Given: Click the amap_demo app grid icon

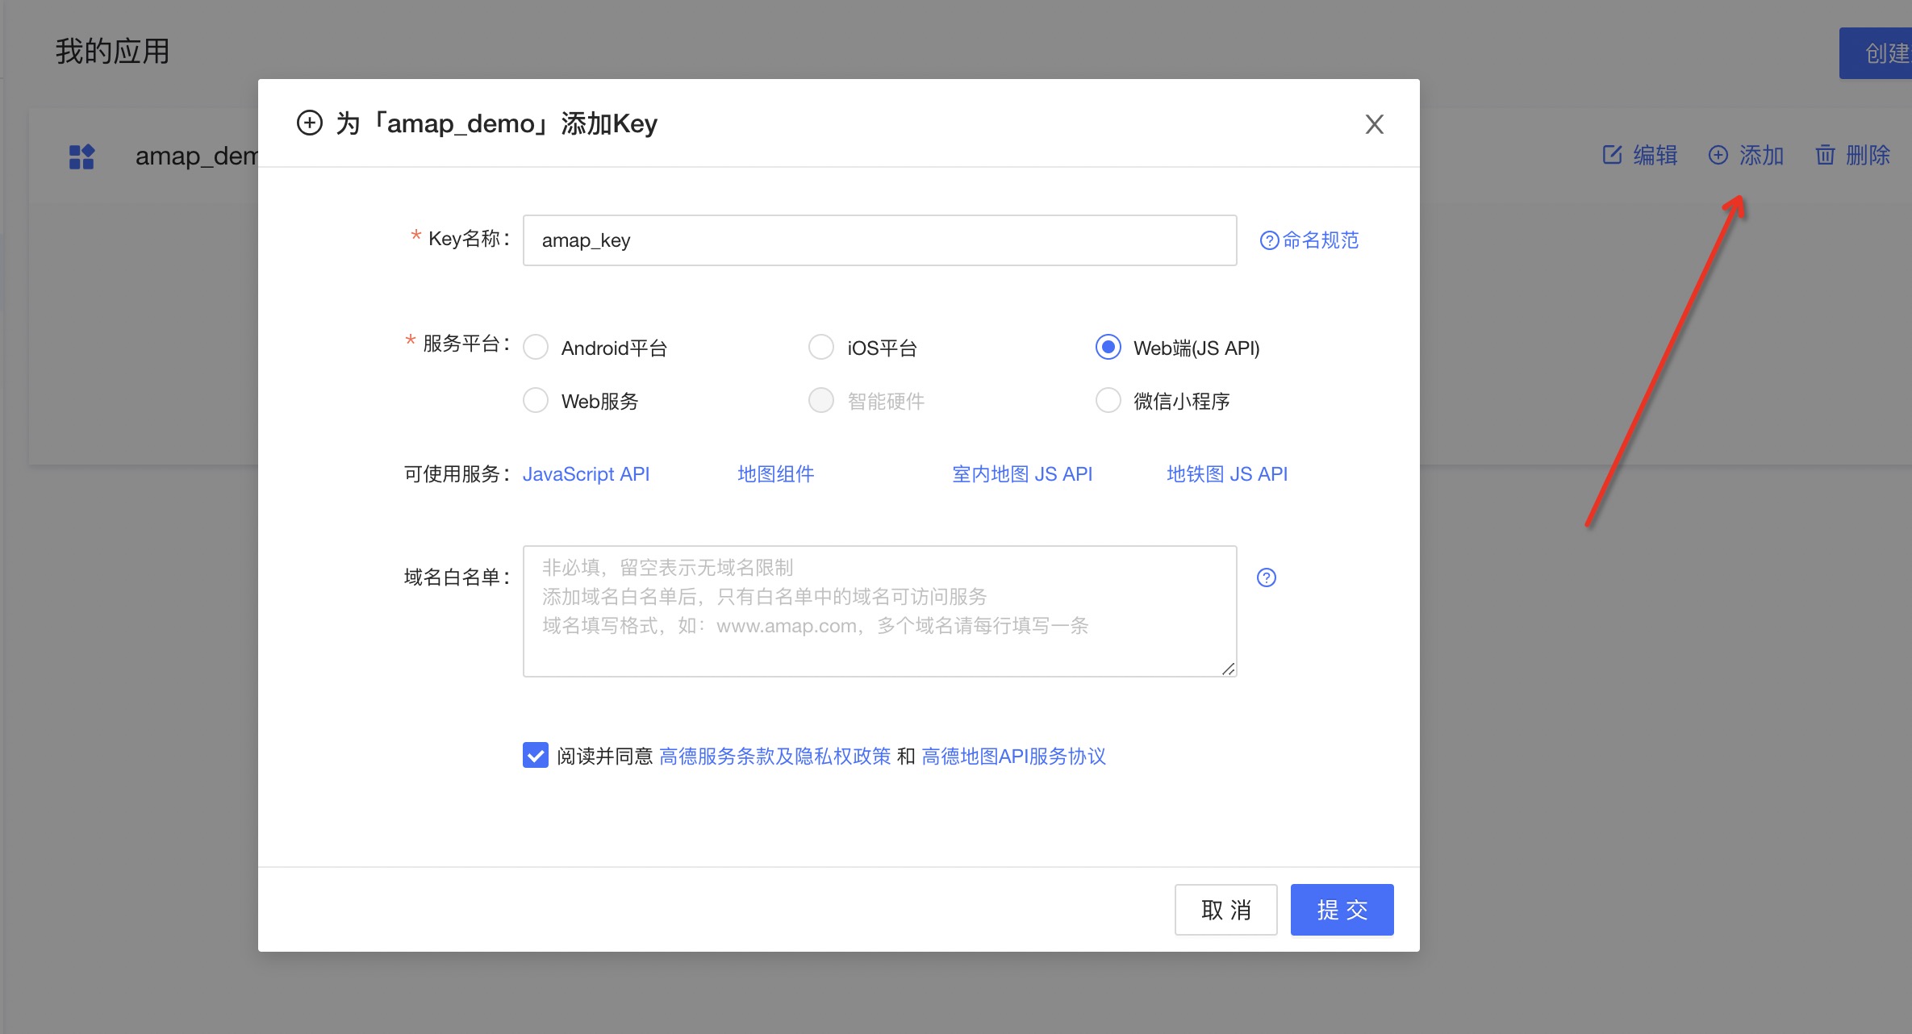Looking at the screenshot, I should tap(81, 156).
